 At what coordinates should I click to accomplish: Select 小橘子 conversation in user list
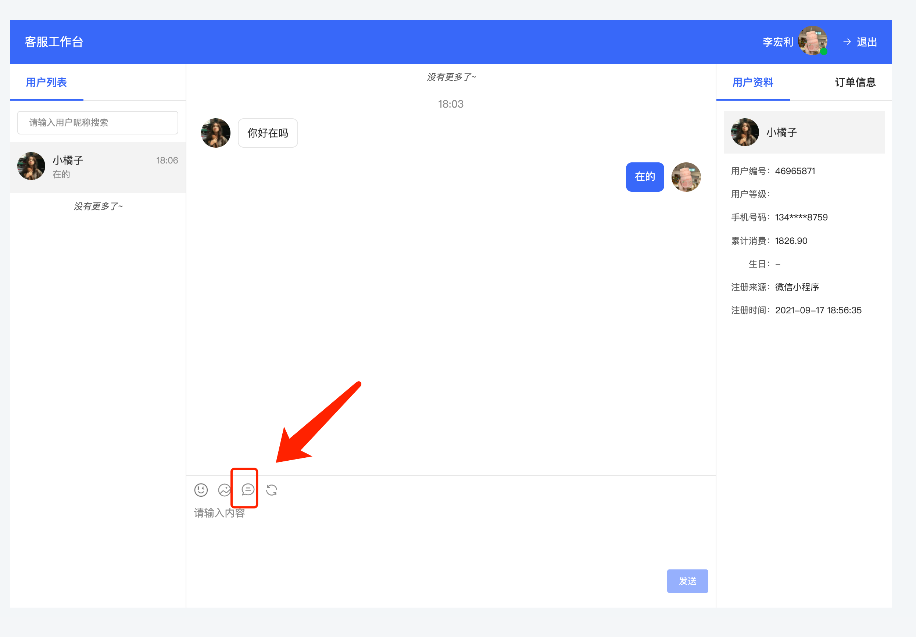coord(98,167)
